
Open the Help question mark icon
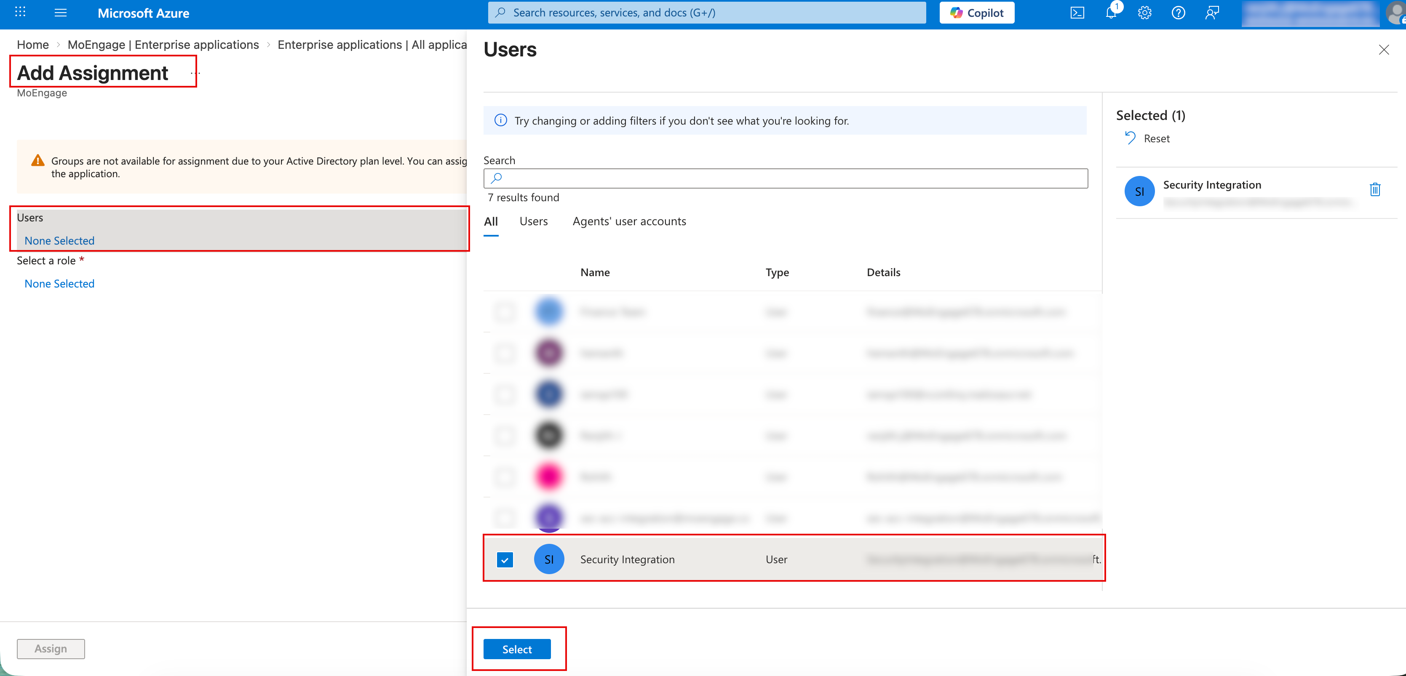click(1178, 13)
